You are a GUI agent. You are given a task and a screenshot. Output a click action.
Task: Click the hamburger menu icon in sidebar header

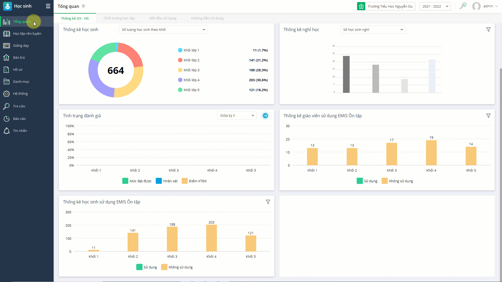[48, 6]
